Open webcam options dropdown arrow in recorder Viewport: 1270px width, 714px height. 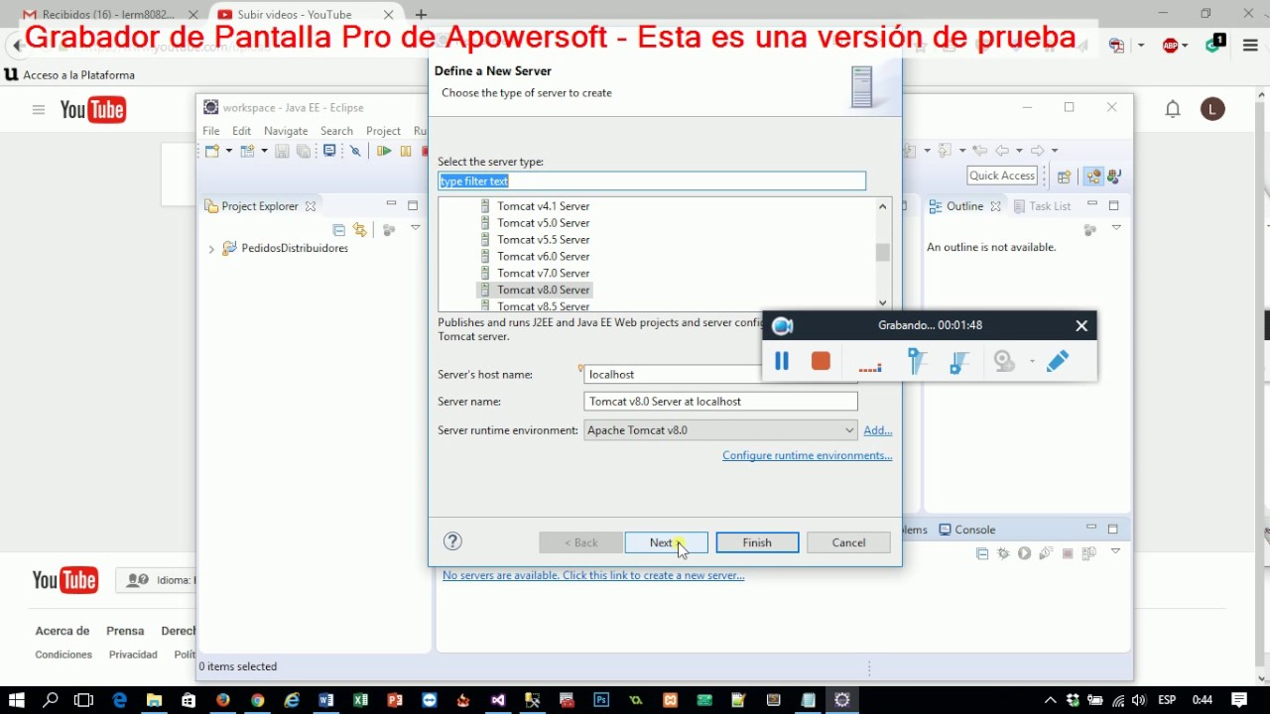[x=1032, y=362]
